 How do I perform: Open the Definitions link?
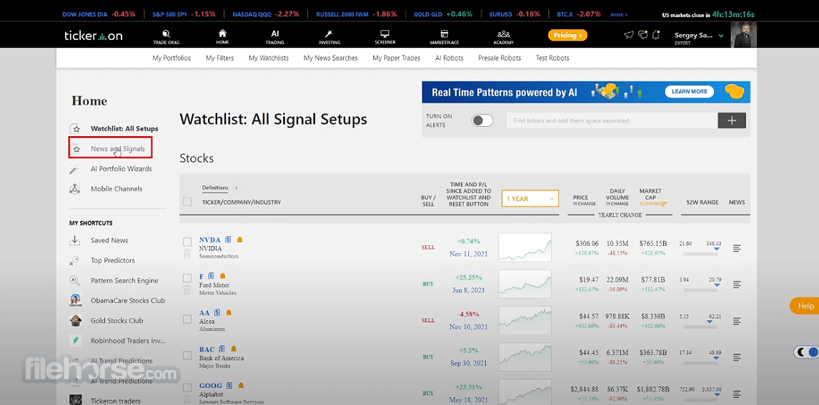215,188
